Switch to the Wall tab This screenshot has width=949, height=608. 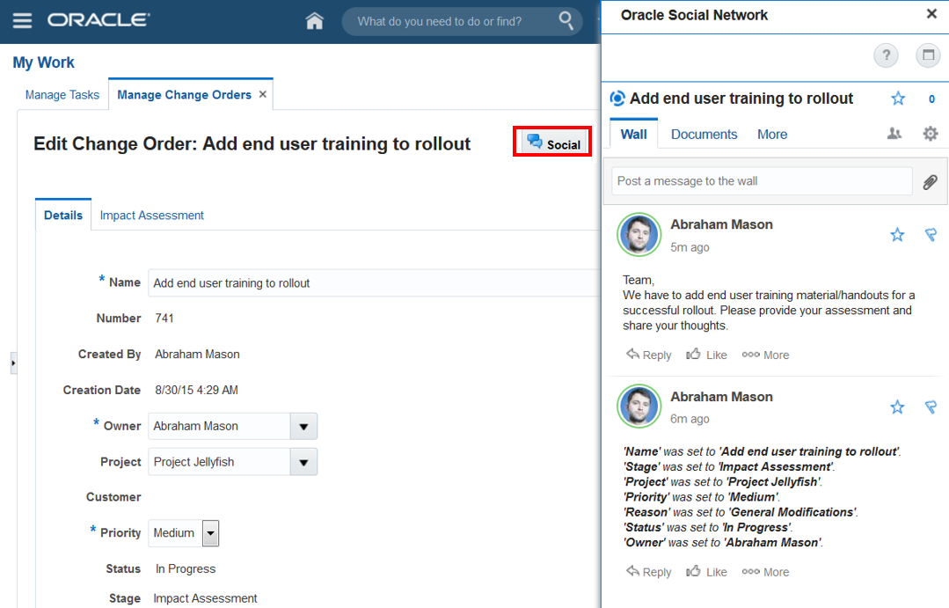tap(633, 135)
